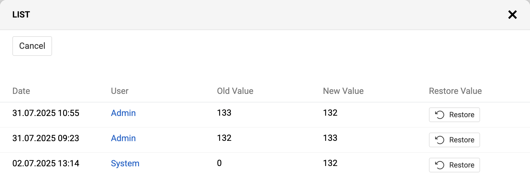Open the Admin user link in the 10:55 row
The width and height of the screenshot is (530, 189).
tap(123, 113)
